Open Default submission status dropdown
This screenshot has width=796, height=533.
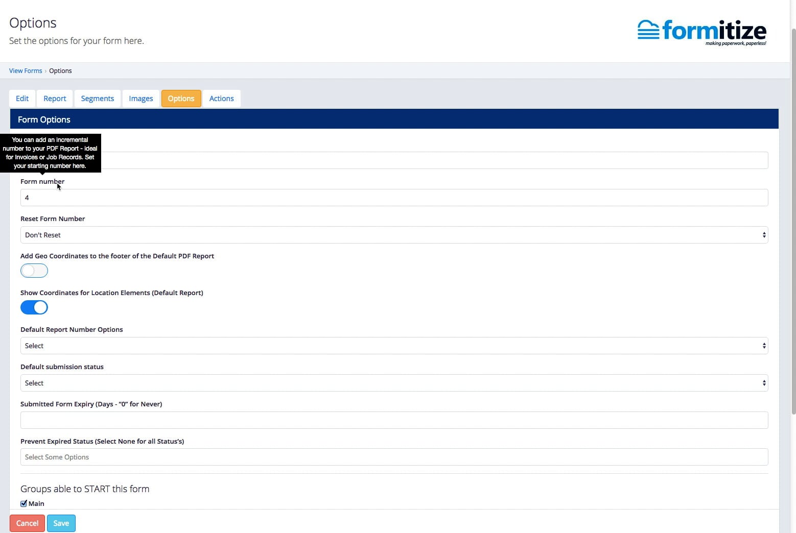coord(394,383)
